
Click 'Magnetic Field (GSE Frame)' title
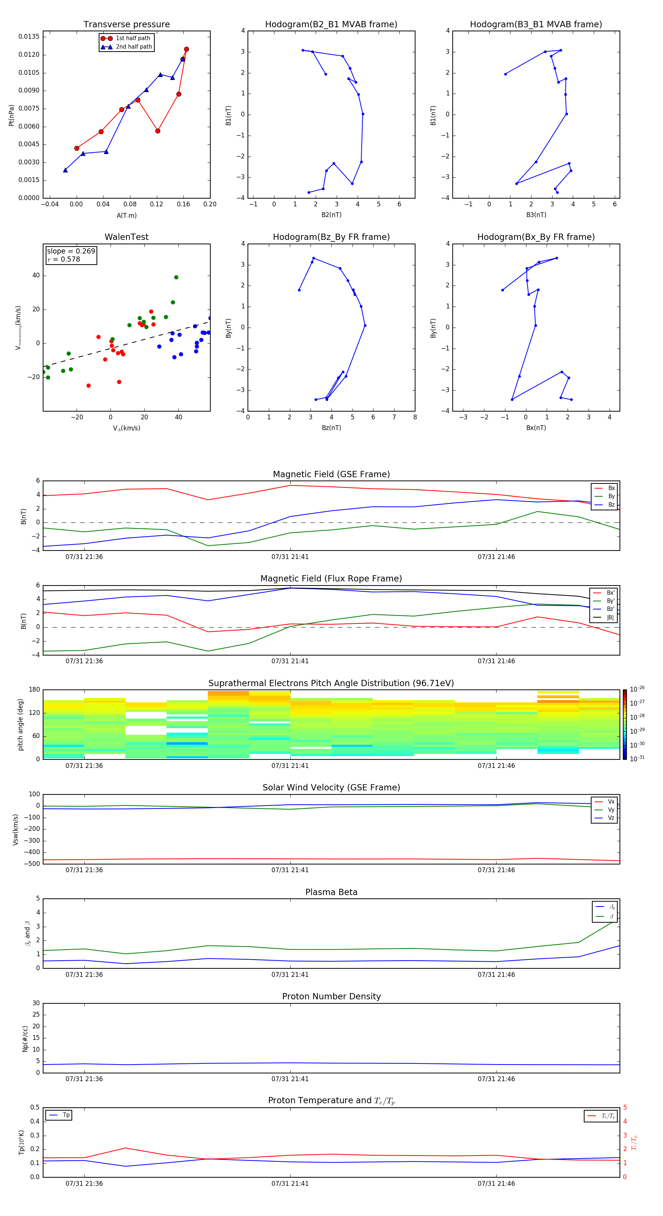click(x=331, y=474)
